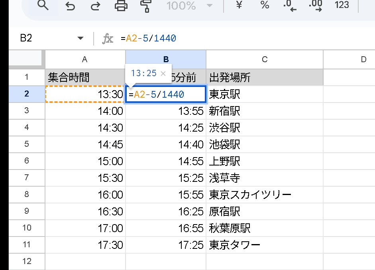This screenshot has width=375, height=270.
Task: Select the paint format roller icon
Action: point(145,6)
